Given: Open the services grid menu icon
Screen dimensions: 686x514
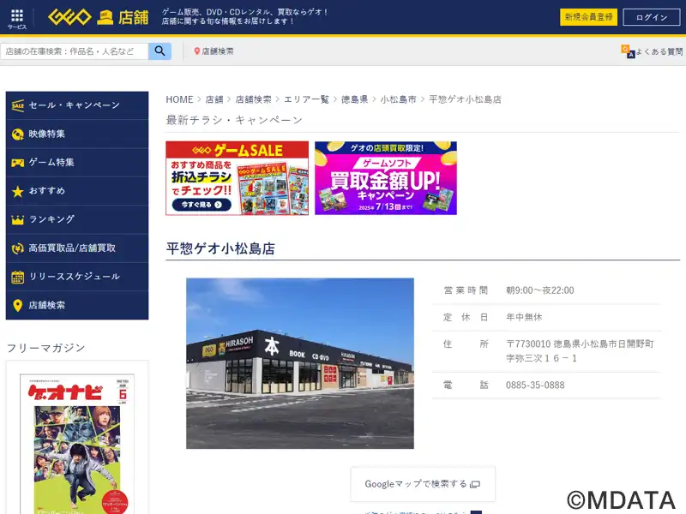Looking at the screenshot, I should click(17, 15).
